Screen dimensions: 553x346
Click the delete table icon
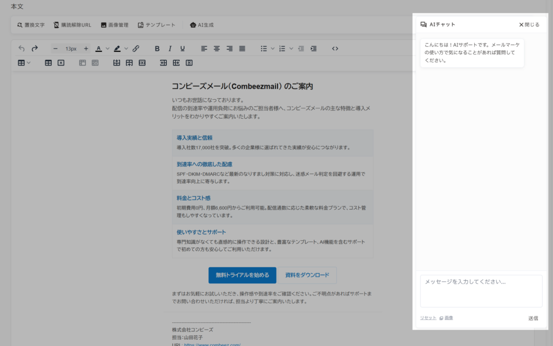[61, 63]
